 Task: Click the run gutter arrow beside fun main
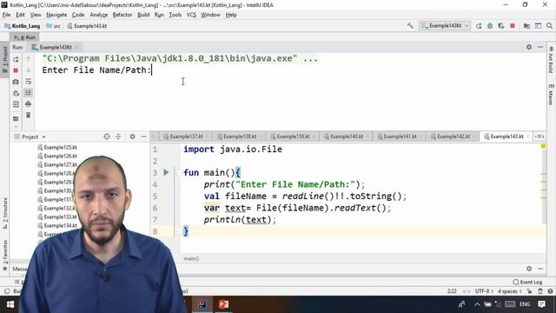pyautogui.click(x=166, y=172)
